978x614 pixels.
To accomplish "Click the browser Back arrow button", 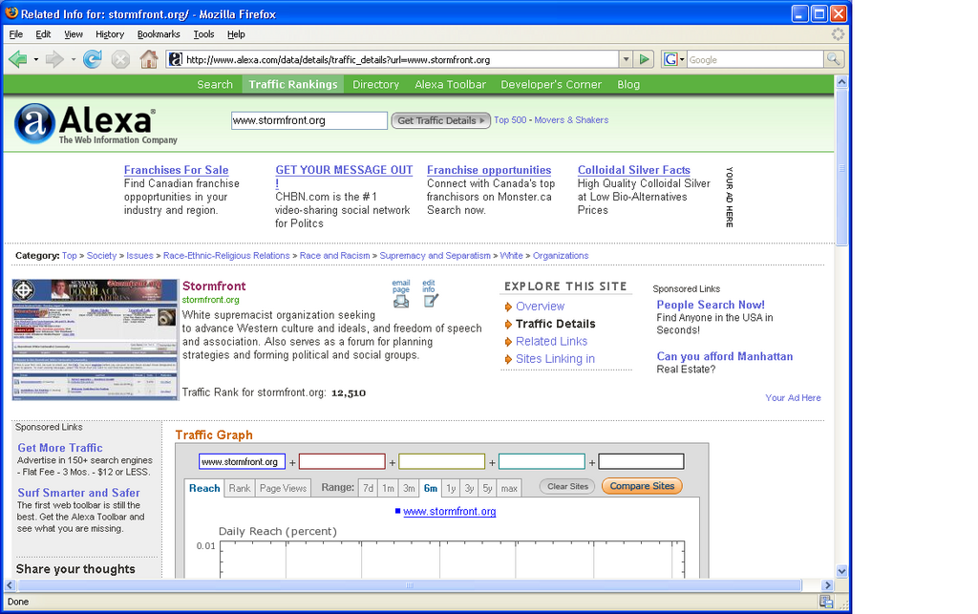I will click(x=17, y=59).
